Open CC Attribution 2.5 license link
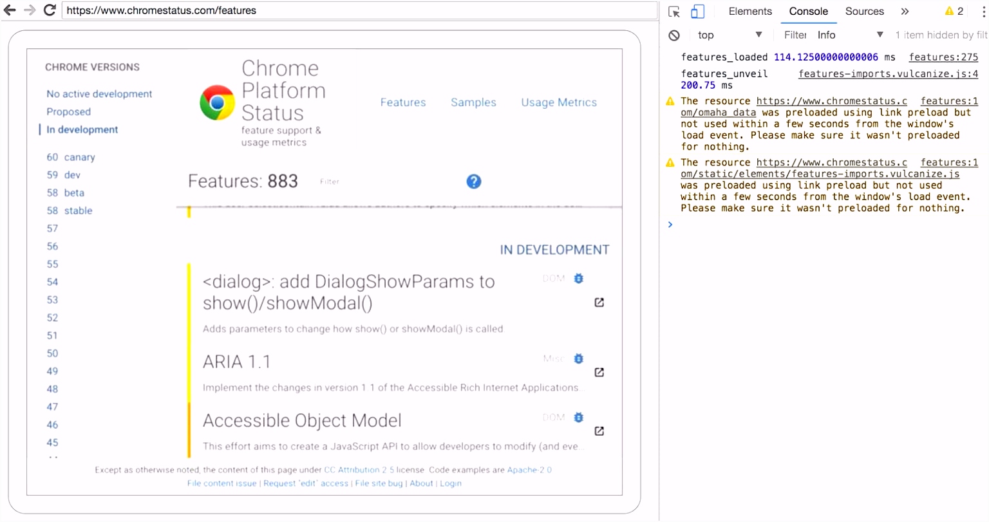 tap(359, 470)
